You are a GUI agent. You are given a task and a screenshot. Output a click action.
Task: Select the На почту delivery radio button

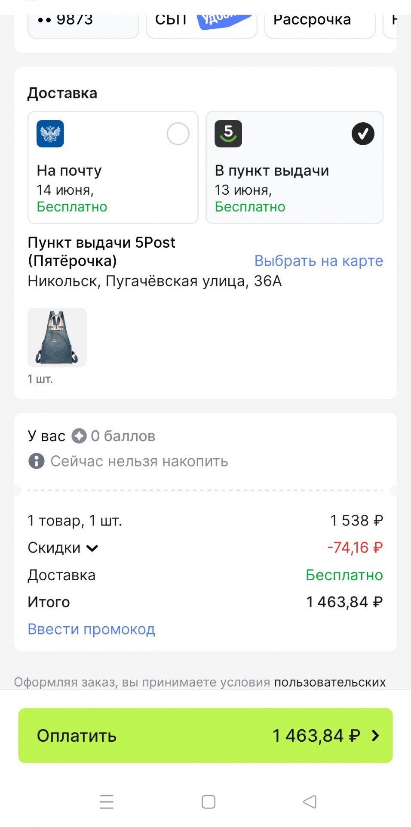point(178,134)
